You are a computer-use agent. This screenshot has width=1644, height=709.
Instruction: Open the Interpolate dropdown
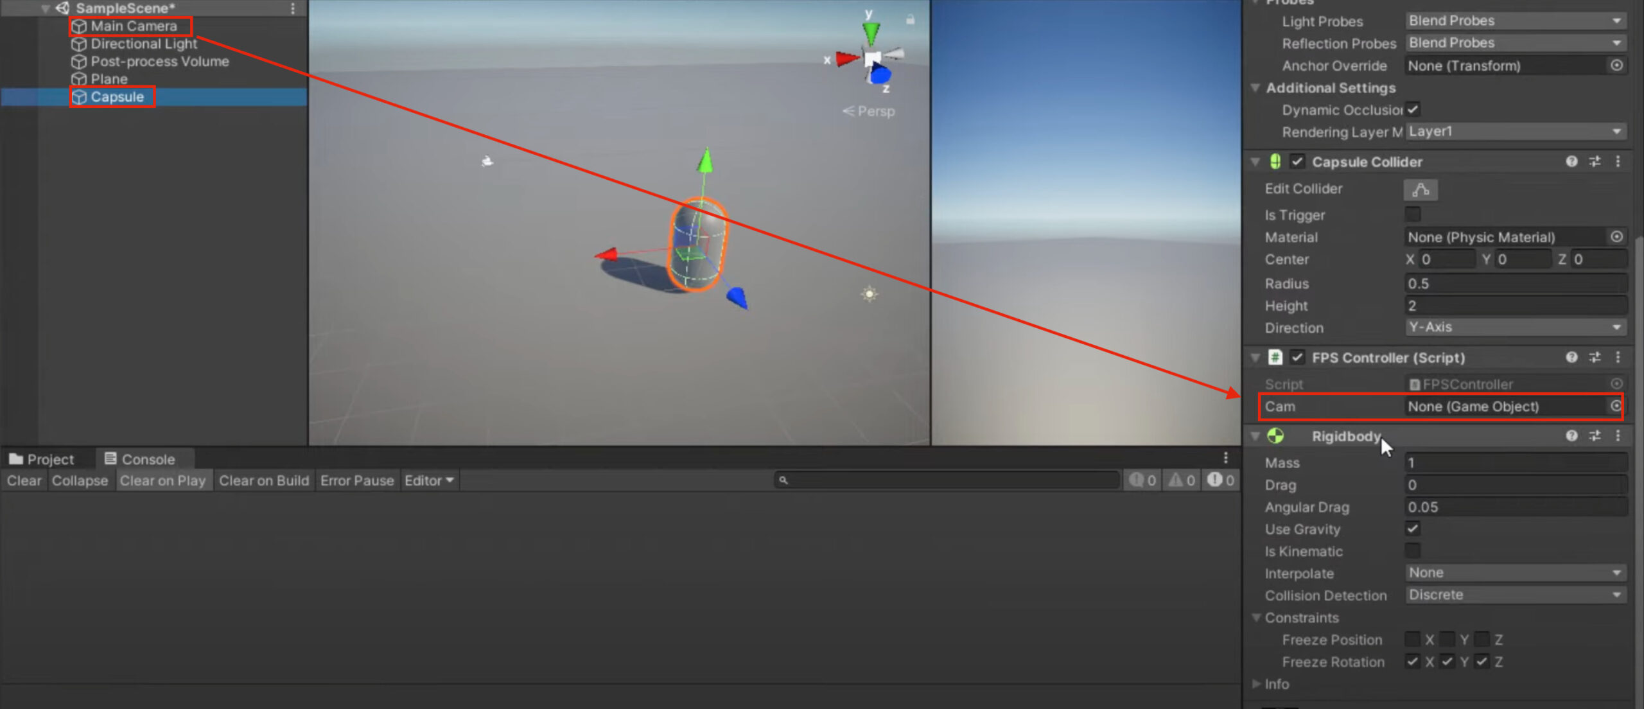pos(1516,573)
